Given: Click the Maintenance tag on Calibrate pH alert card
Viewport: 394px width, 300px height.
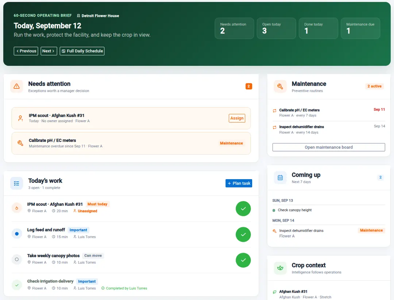Looking at the screenshot, I should 231,143.
